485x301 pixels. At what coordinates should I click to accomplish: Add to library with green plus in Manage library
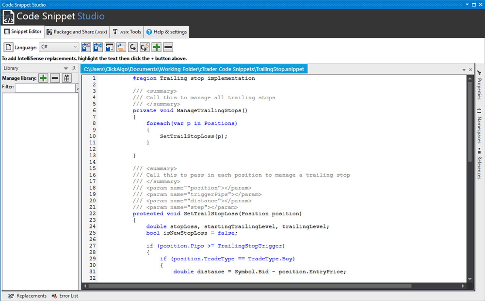(43, 78)
